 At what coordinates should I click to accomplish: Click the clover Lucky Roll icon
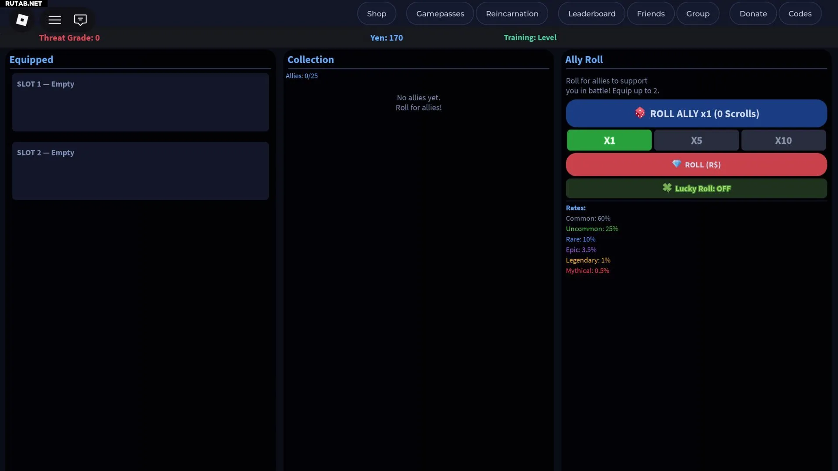coord(667,188)
